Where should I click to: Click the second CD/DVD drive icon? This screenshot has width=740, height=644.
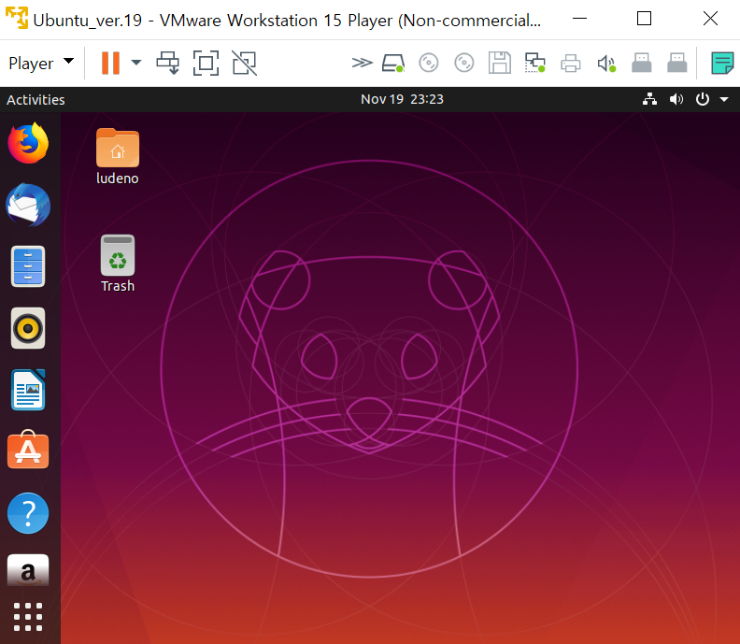[x=464, y=63]
